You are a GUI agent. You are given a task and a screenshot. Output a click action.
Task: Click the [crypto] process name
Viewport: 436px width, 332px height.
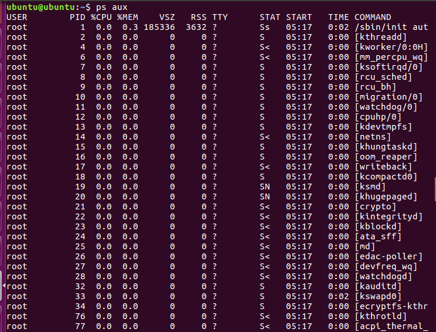coord(376,207)
